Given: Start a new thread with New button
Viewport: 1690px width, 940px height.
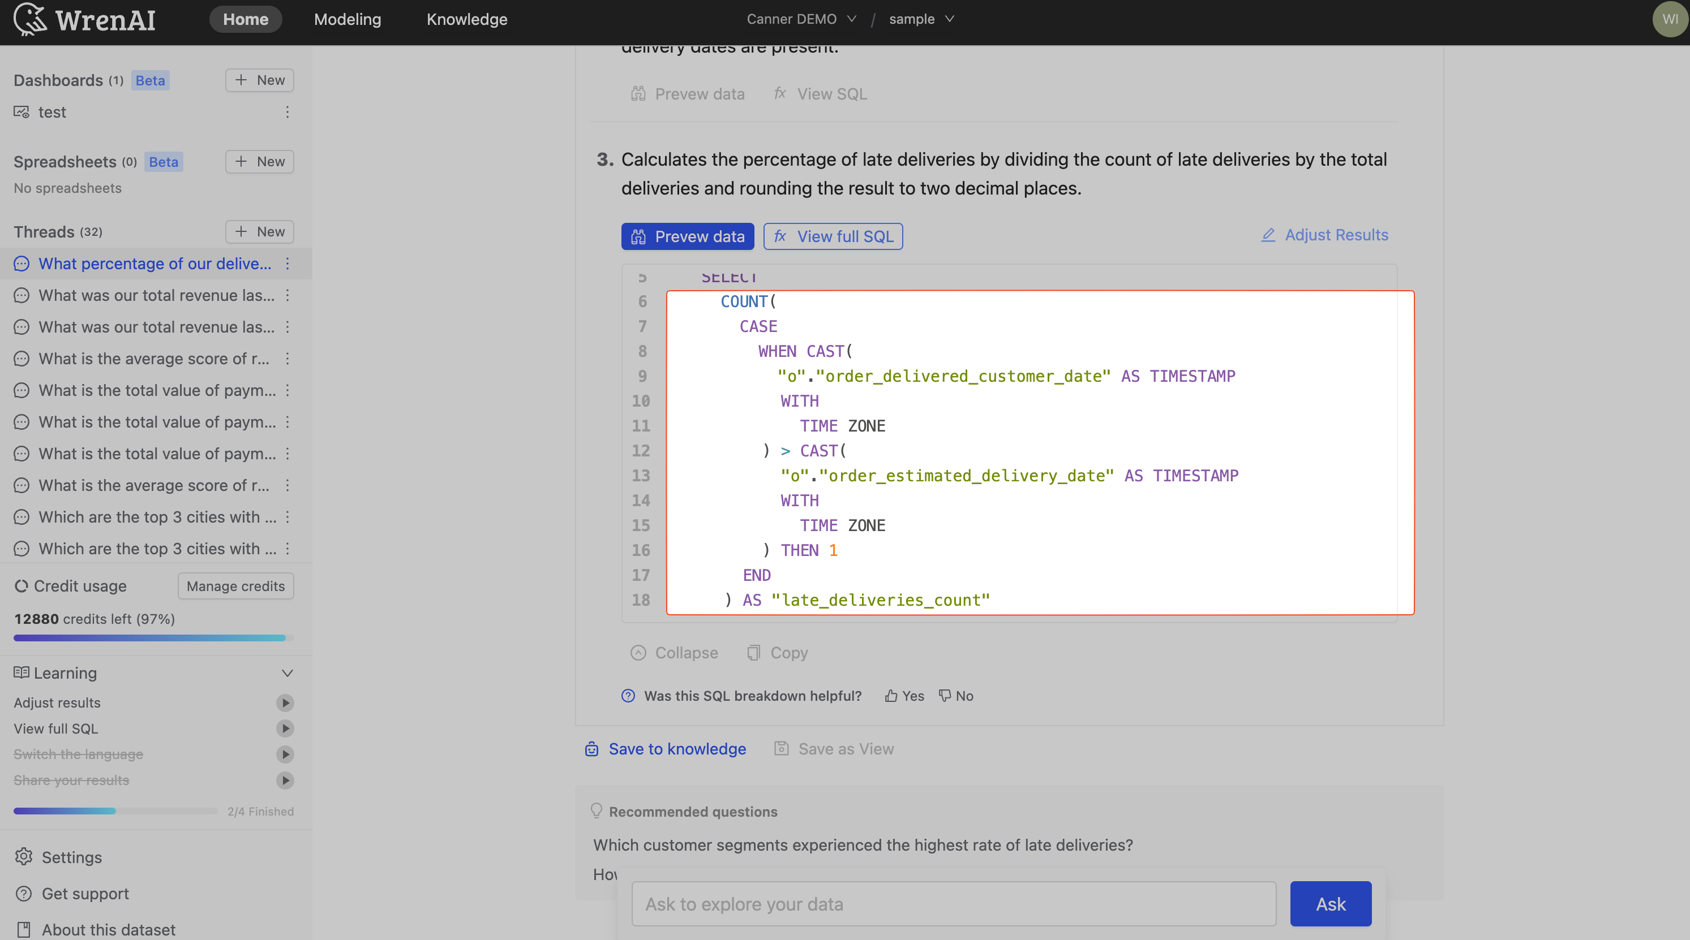Looking at the screenshot, I should coord(260,231).
